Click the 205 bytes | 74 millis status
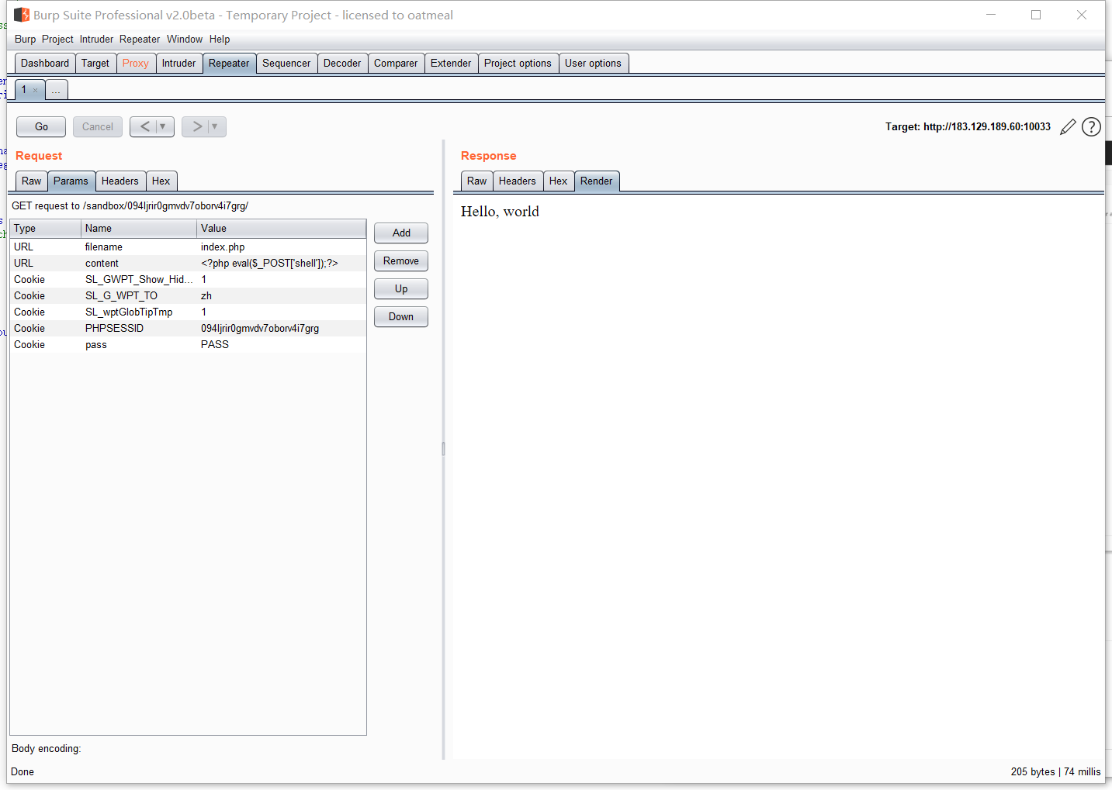The image size is (1112, 790). pyautogui.click(x=1055, y=772)
